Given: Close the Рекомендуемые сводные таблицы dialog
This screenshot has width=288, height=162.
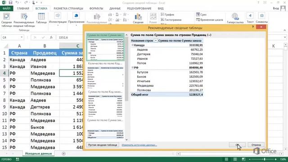Looking at the screenshot, I should [261, 27].
